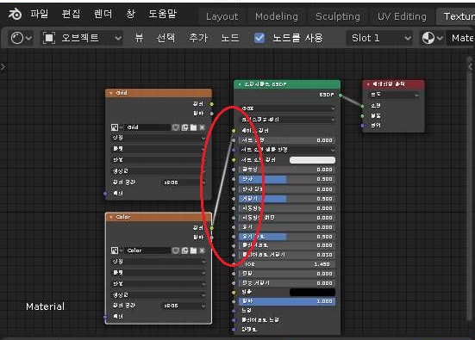Click the IOR 1.450 value slider
Screen dimensions: 475x340
coord(287,264)
